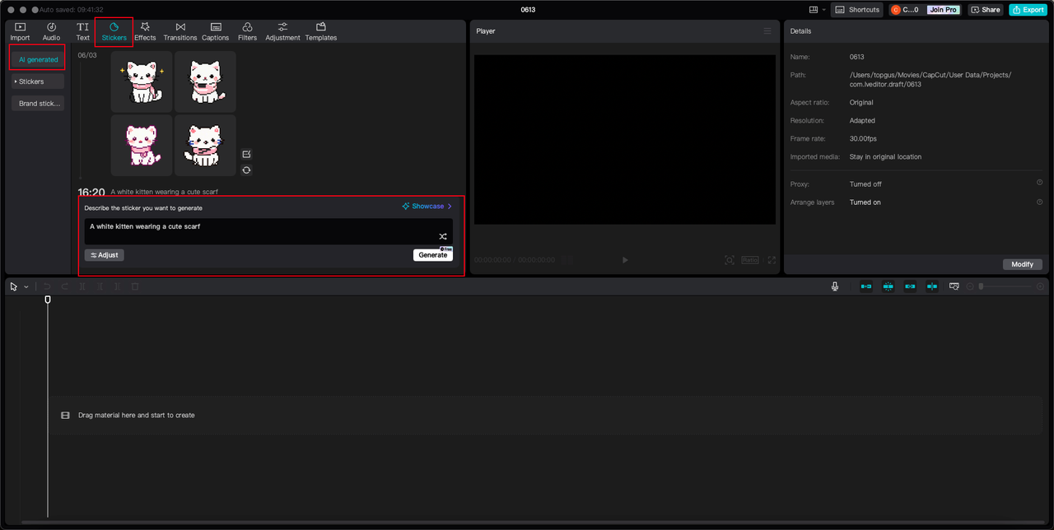This screenshot has height=530, width=1054.
Task: Start voice recording with microphone icon
Action: (835, 286)
